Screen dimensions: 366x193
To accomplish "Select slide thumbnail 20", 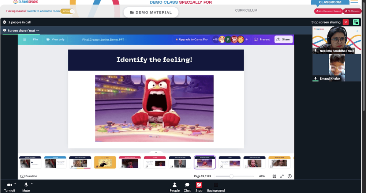I will pos(230,162).
